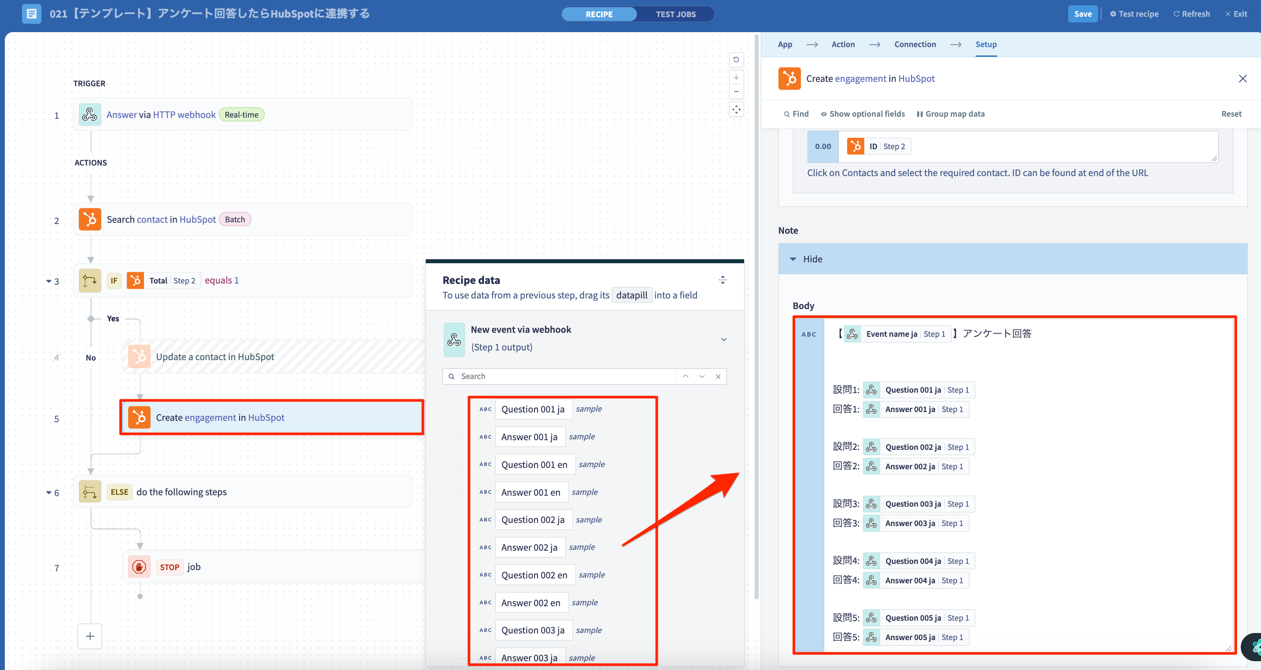This screenshot has height=670, width=1261.
Task: Click the skipped step marker beside Update a contact
Action: 56,358
